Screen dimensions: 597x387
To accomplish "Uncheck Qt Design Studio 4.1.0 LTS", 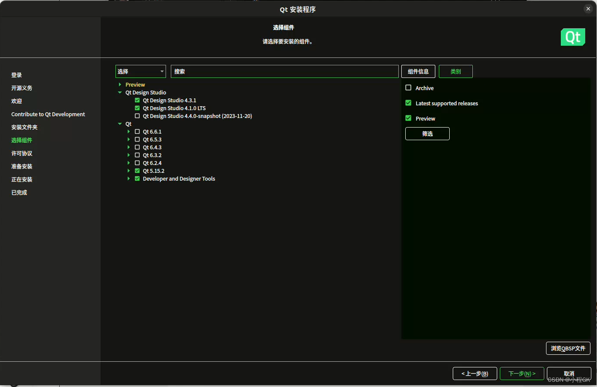I will coord(137,108).
